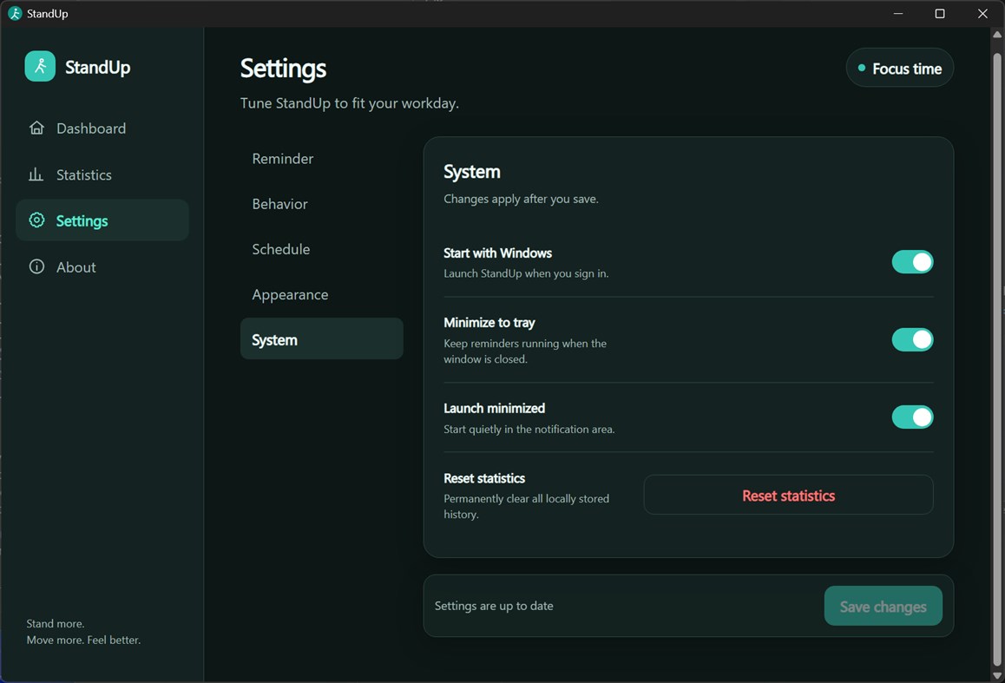Click the StandUp logo icon in sidebar
Viewport: 1005px width, 683px height.
pyautogui.click(x=40, y=66)
